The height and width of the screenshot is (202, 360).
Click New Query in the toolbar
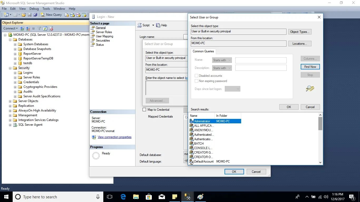click(x=51, y=15)
